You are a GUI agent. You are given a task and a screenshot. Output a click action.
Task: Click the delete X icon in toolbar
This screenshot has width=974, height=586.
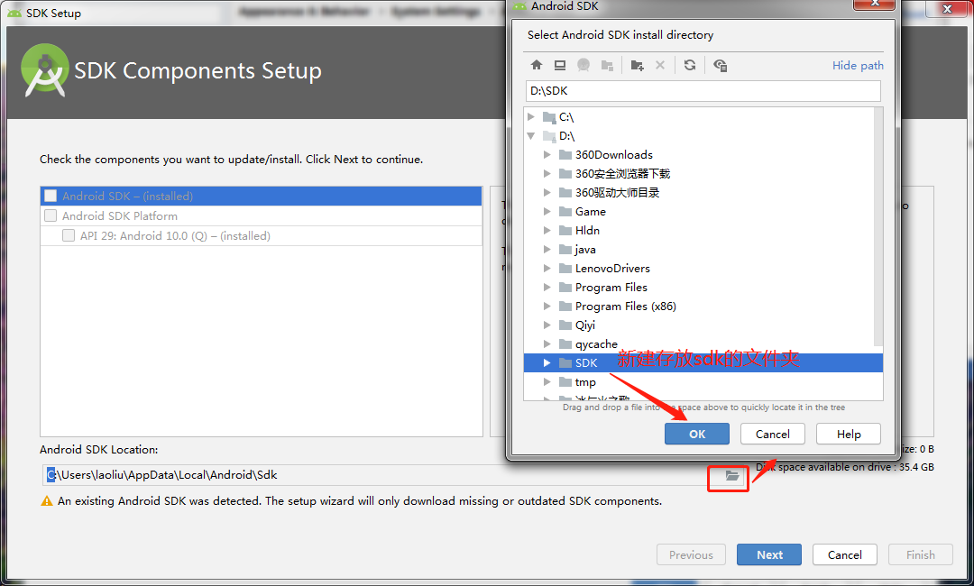[659, 65]
